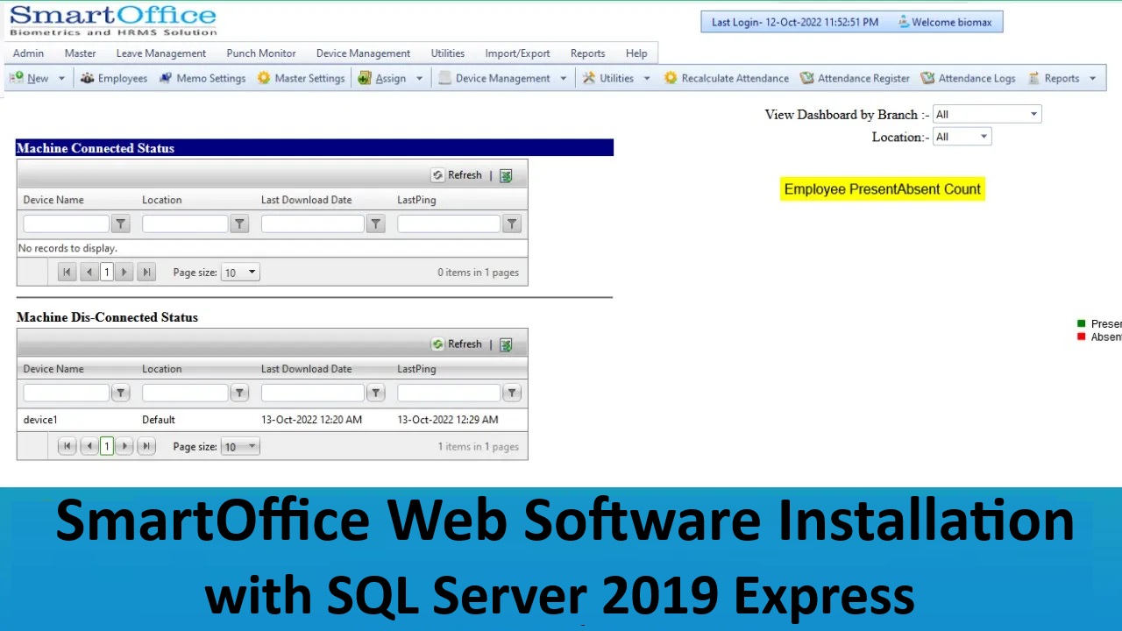Open the Attendance Register
The image size is (1122, 631).
(855, 78)
